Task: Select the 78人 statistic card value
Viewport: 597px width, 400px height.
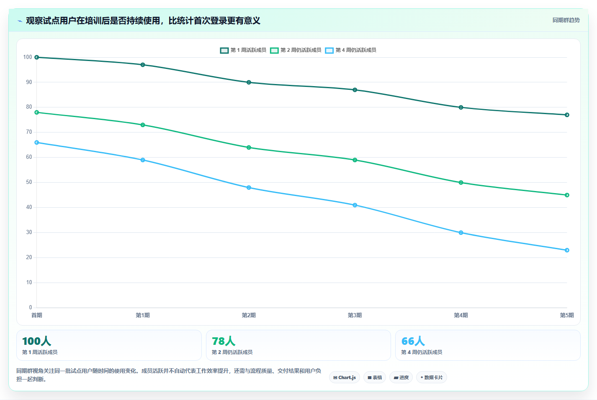Action: pyautogui.click(x=224, y=341)
